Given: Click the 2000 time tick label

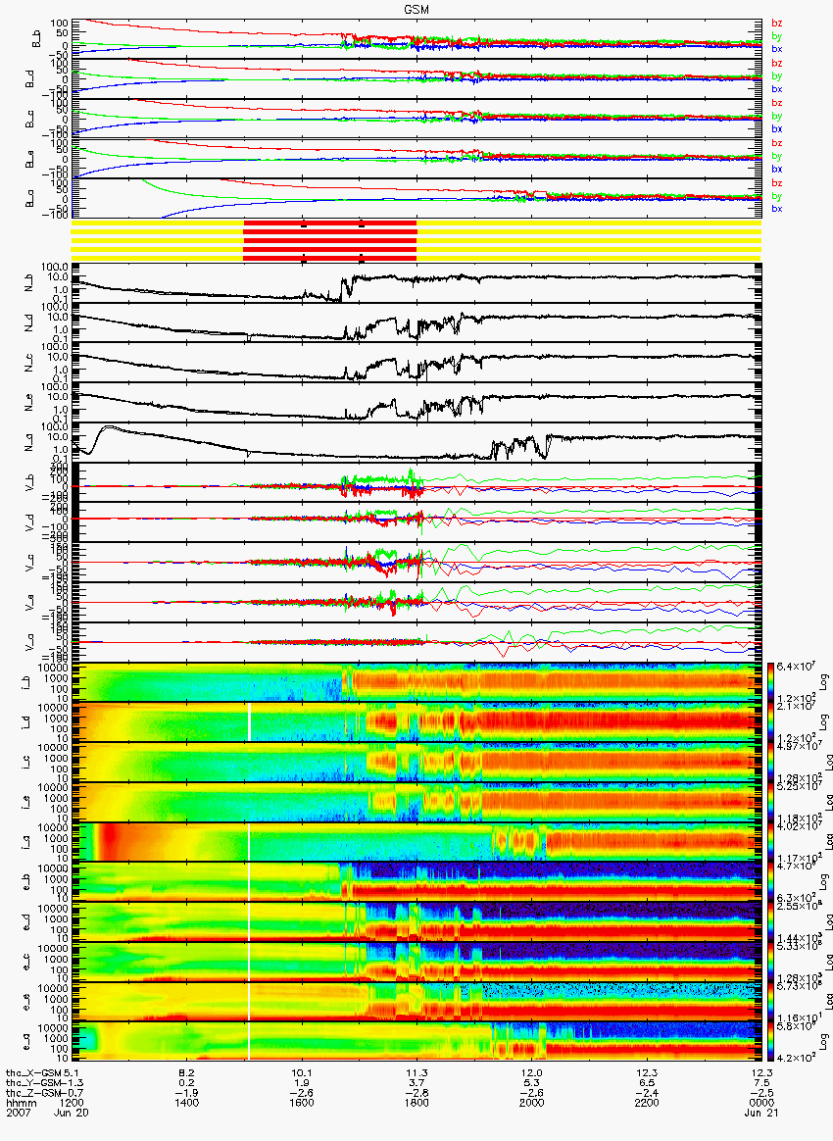Looking at the screenshot, I should coord(532,1102).
